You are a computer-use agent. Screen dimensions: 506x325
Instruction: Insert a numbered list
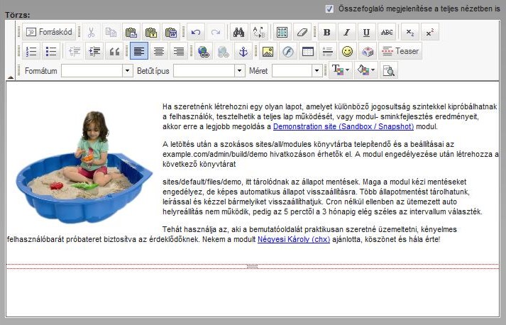(31, 51)
